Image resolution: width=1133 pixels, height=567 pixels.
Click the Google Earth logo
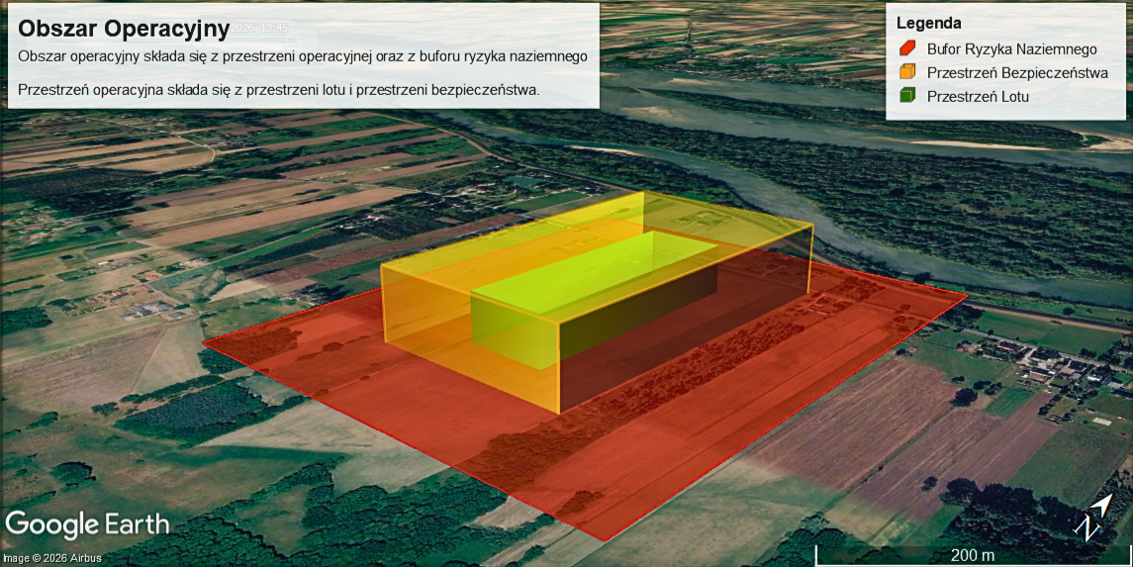tap(87, 525)
